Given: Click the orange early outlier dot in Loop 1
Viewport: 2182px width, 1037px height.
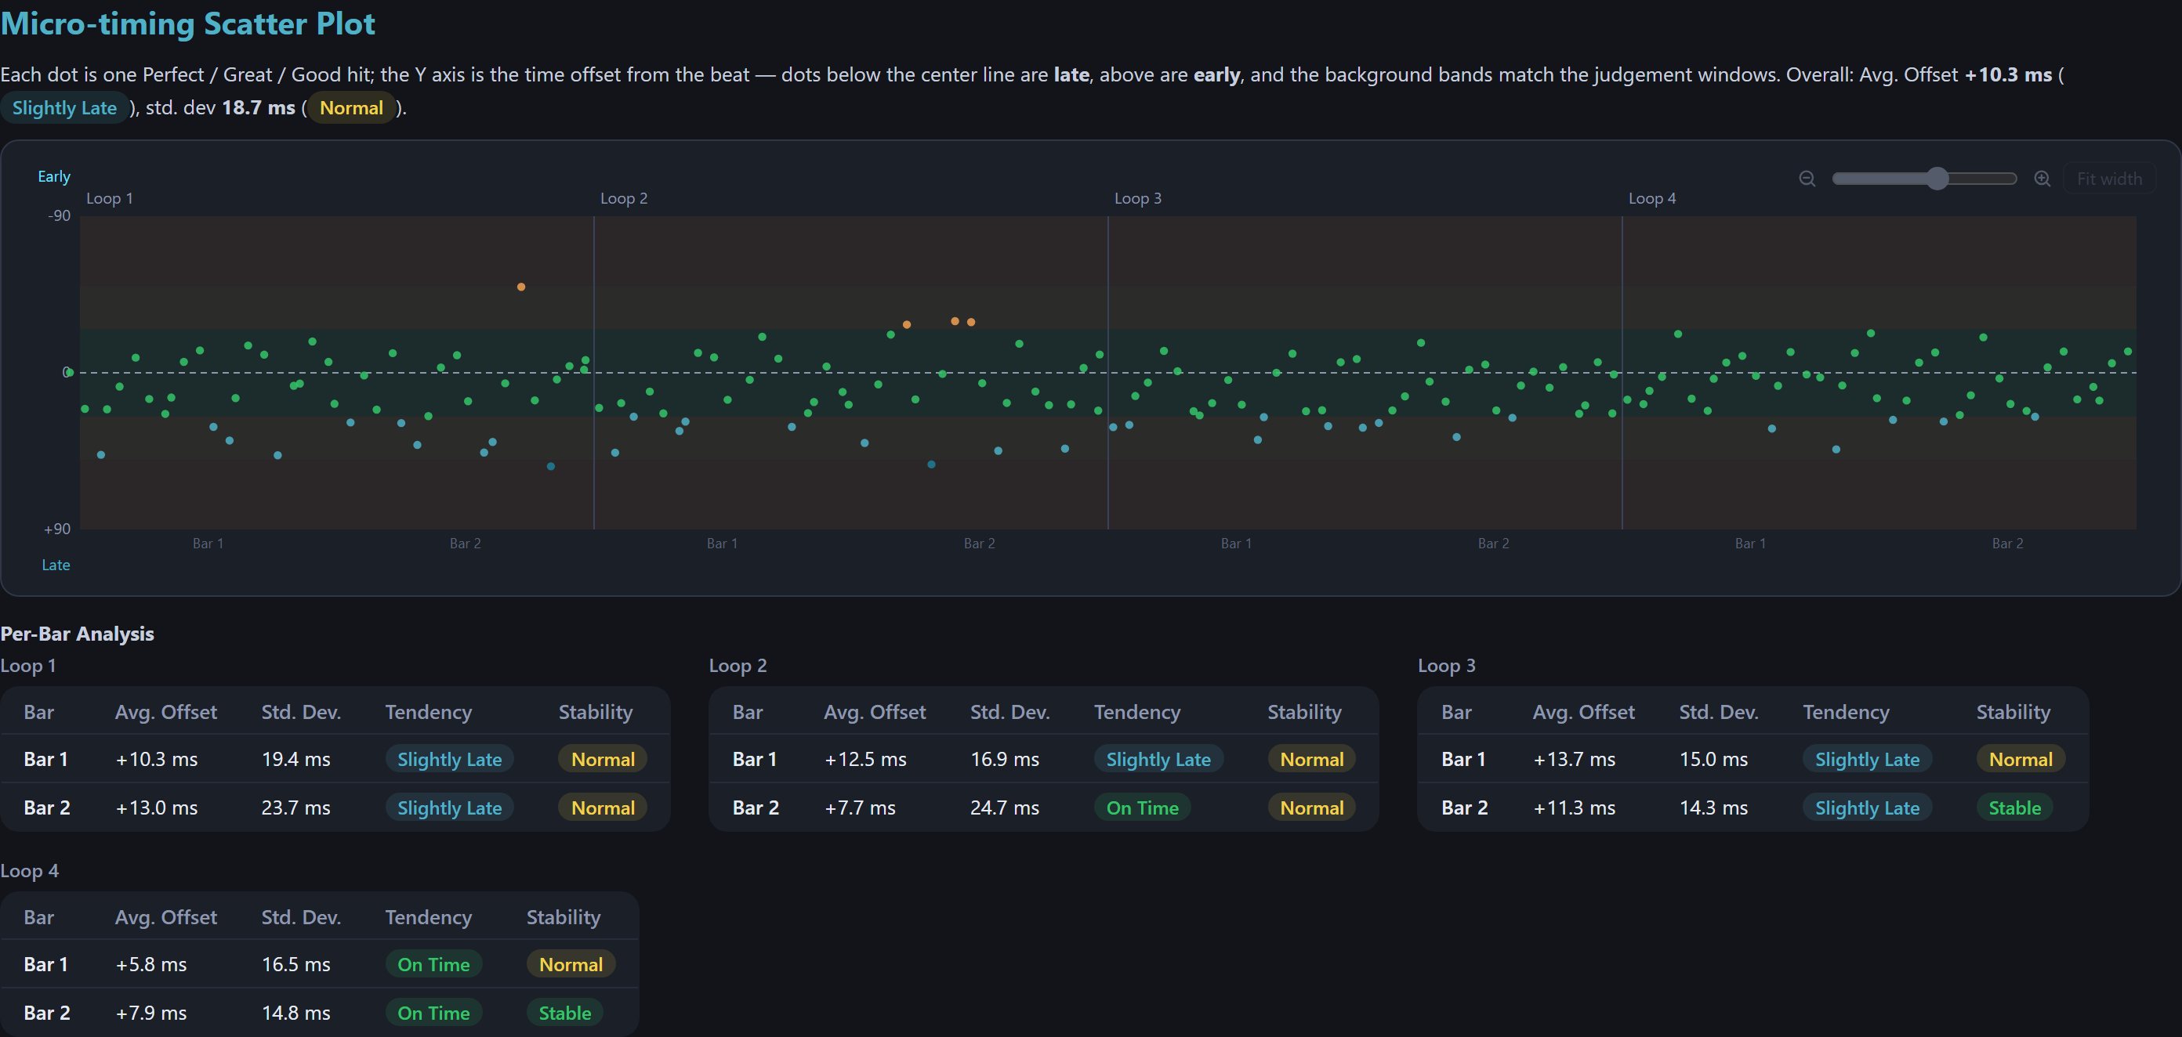Looking at the screenshot, I should [x=521, y=287].
